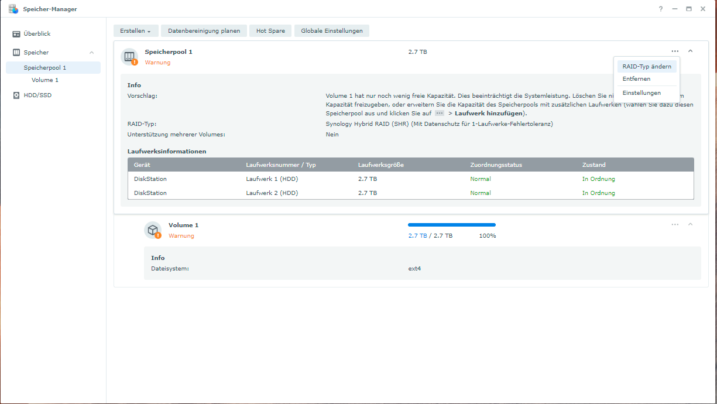Click In Ordnung in Laufwerk 2 row
This screenshot has height=404, width=717.
click(x=599, y=193)
